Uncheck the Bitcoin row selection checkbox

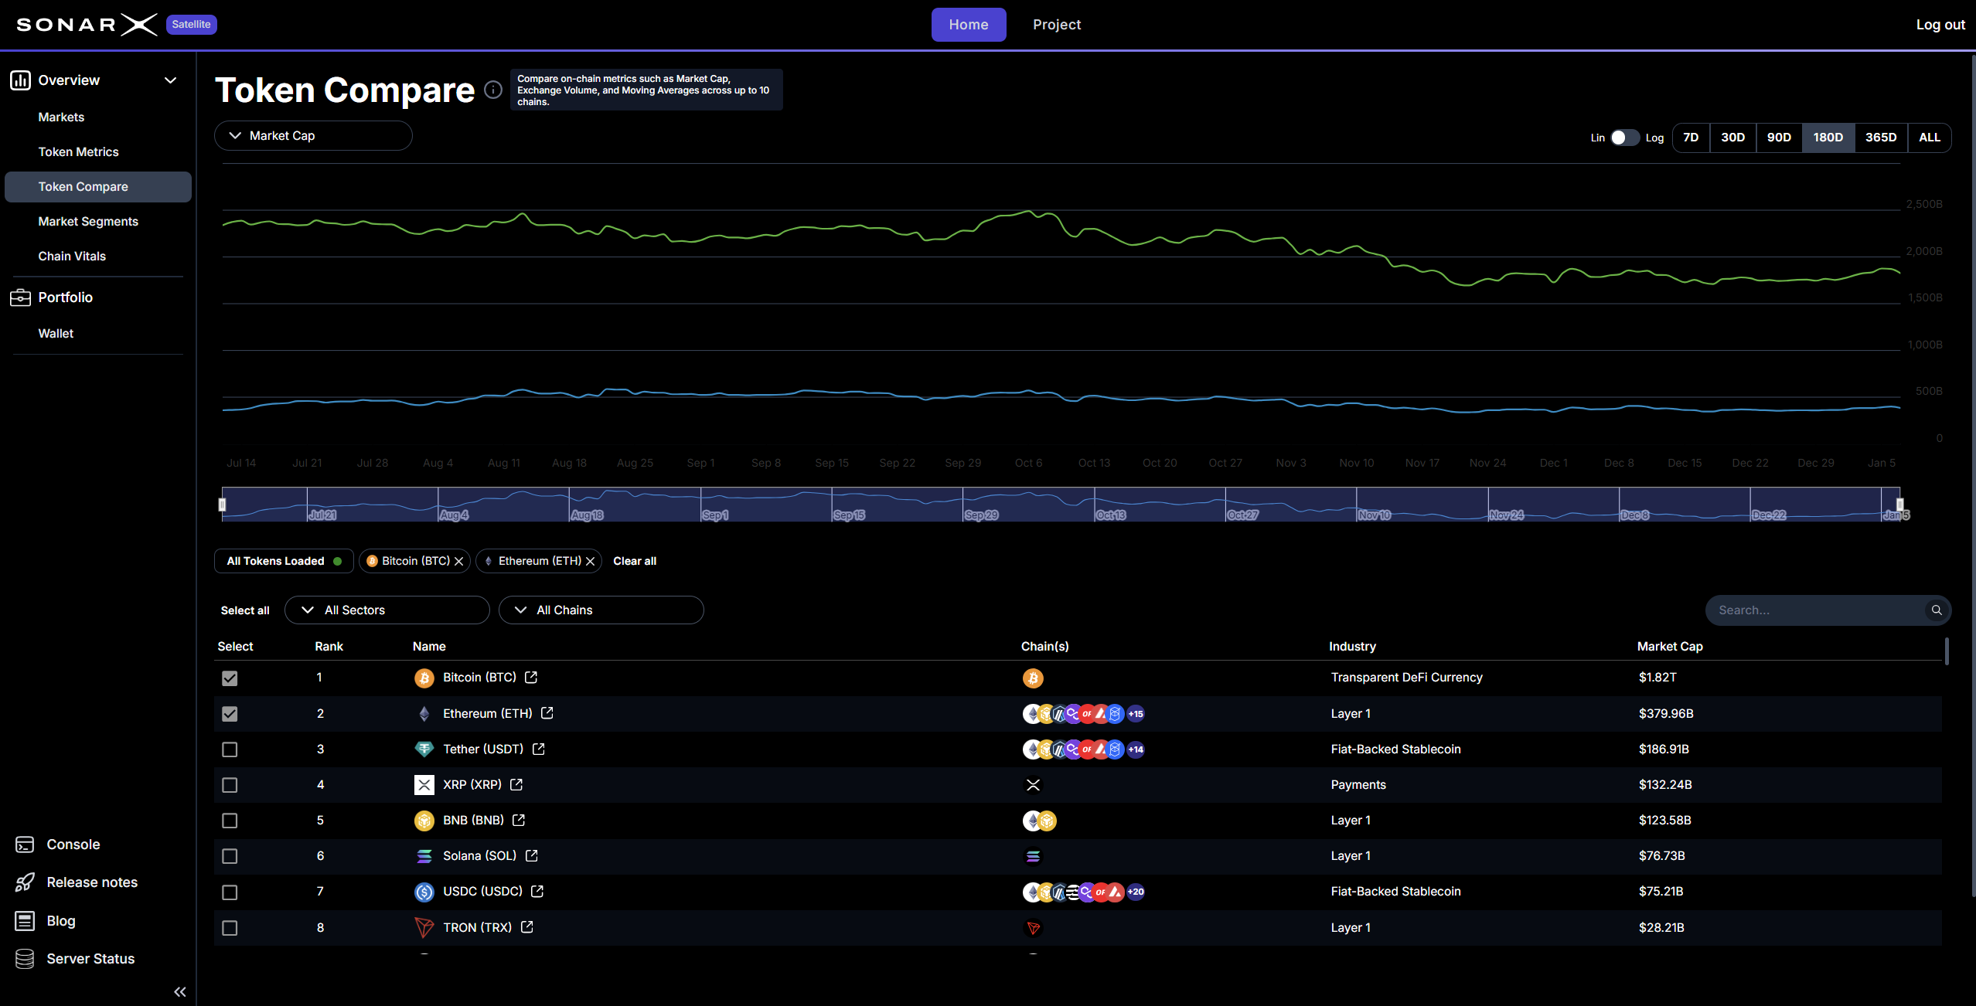pos(230,678)
